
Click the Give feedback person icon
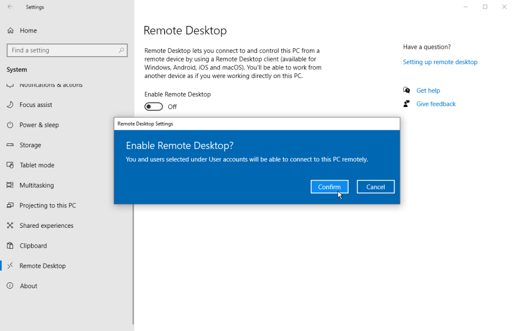406,104
